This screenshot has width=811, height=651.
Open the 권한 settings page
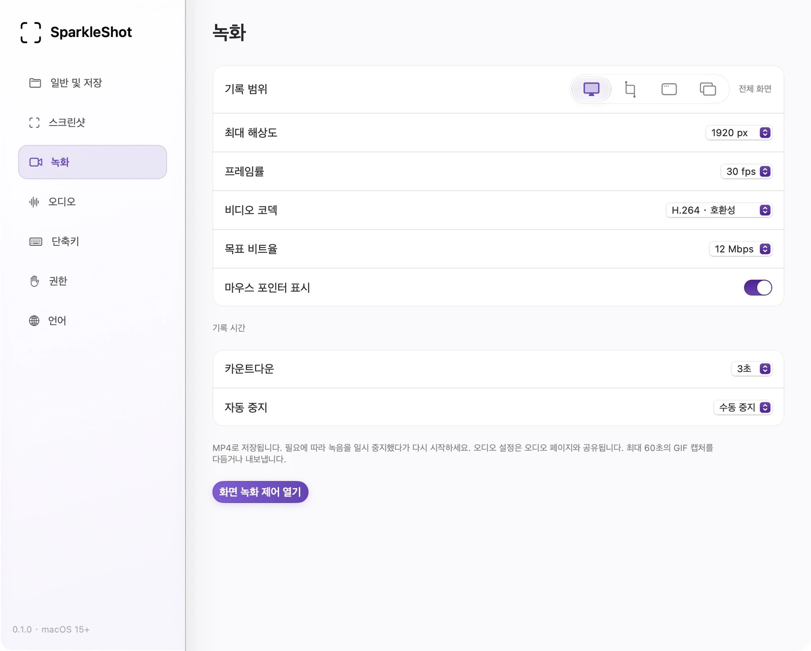click(x=92, y=281)
